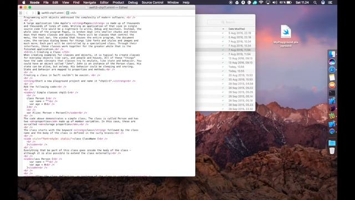
Task: Open the File menu
Action: point(46,2)
